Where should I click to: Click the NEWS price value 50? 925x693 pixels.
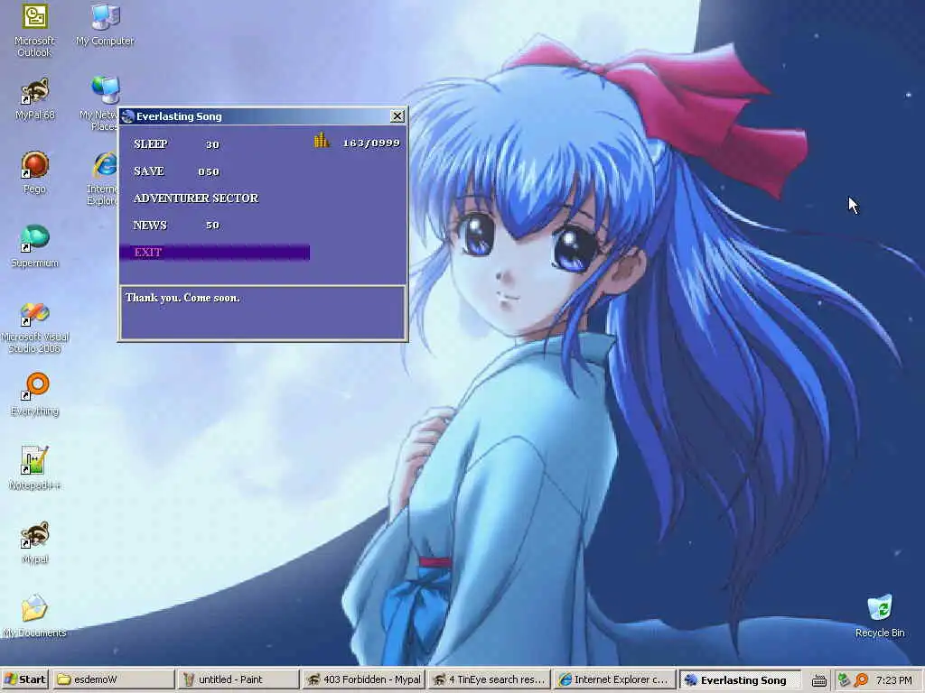(x=212, y=225)
